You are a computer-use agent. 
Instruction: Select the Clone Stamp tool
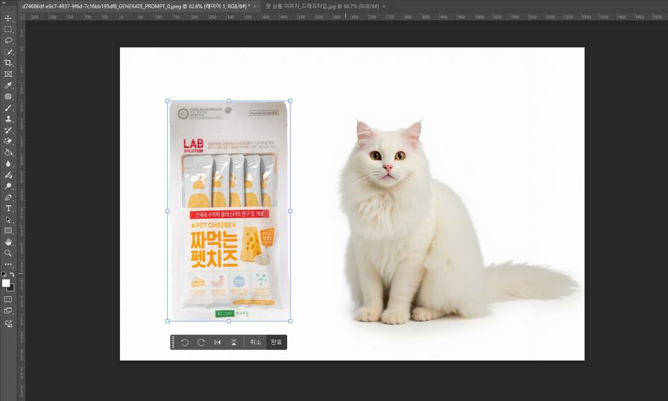coord(8,119)
